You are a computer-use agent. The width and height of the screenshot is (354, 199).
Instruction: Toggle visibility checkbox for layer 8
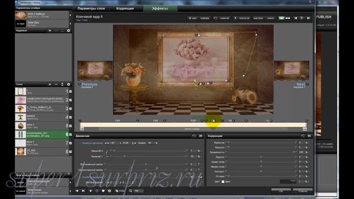70,151
